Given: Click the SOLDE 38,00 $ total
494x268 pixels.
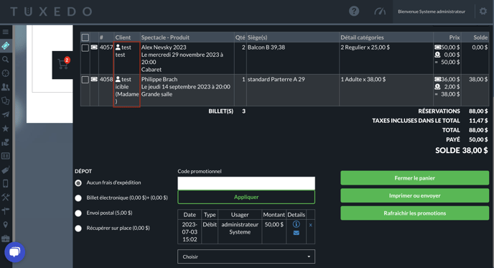Looking at the screenshot, I should pyautogui.click(x=462, y=150).
